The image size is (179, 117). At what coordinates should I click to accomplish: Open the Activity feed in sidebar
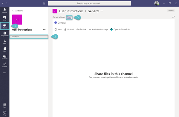4,10
